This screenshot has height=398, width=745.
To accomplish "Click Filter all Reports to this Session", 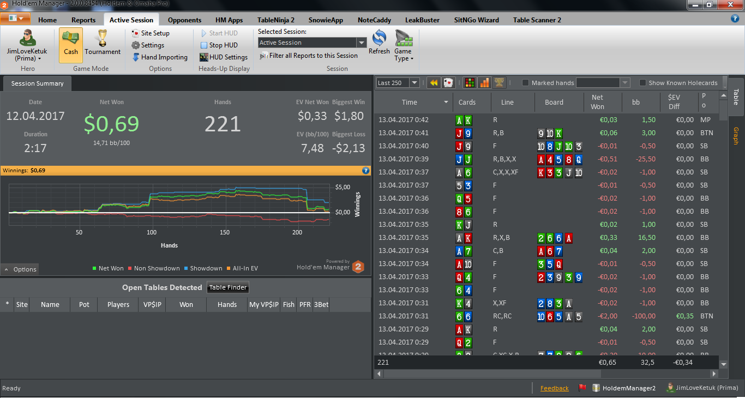I will click(309, 56).
